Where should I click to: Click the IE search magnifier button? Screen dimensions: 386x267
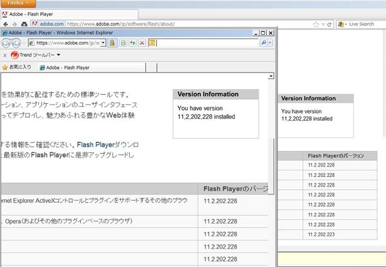click(x=264, y=43)
